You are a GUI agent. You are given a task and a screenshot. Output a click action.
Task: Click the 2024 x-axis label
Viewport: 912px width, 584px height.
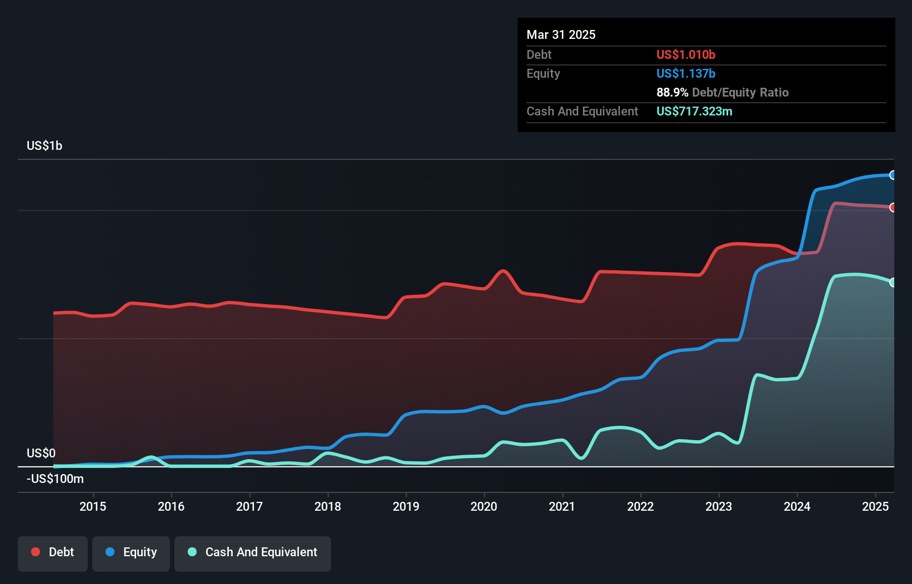(x=797, y=506)
